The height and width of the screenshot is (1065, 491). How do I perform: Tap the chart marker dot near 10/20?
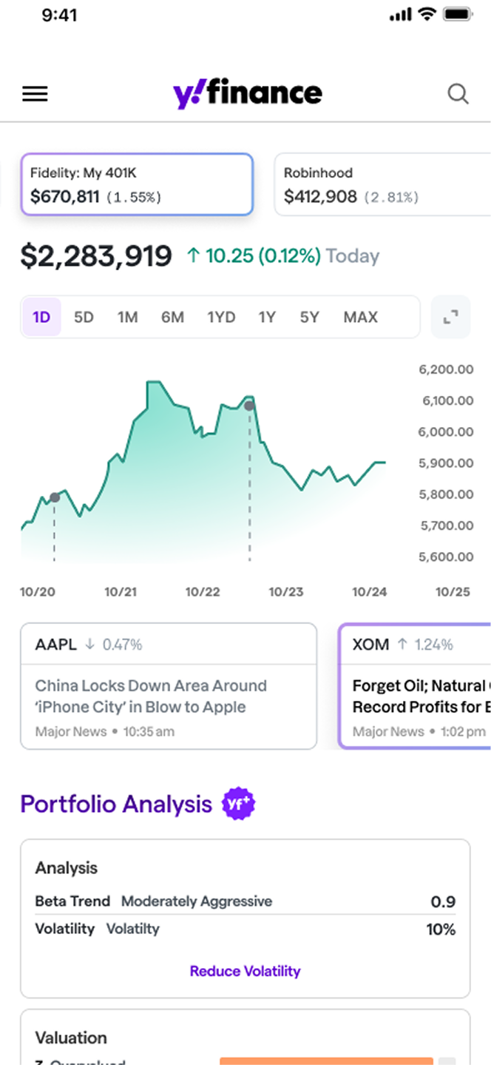tap(55, 497)
